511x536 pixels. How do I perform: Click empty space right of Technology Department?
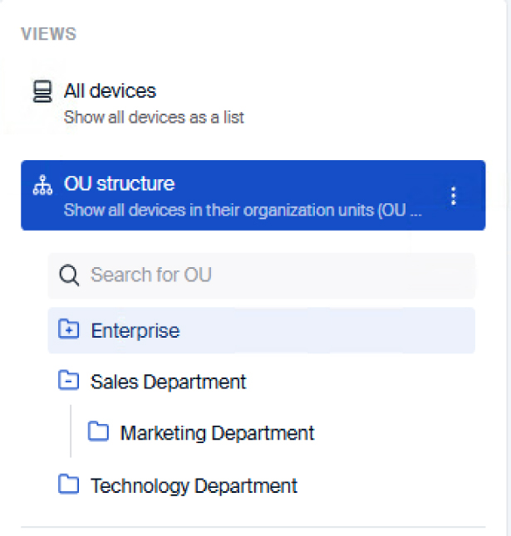(x=382, y=485)
